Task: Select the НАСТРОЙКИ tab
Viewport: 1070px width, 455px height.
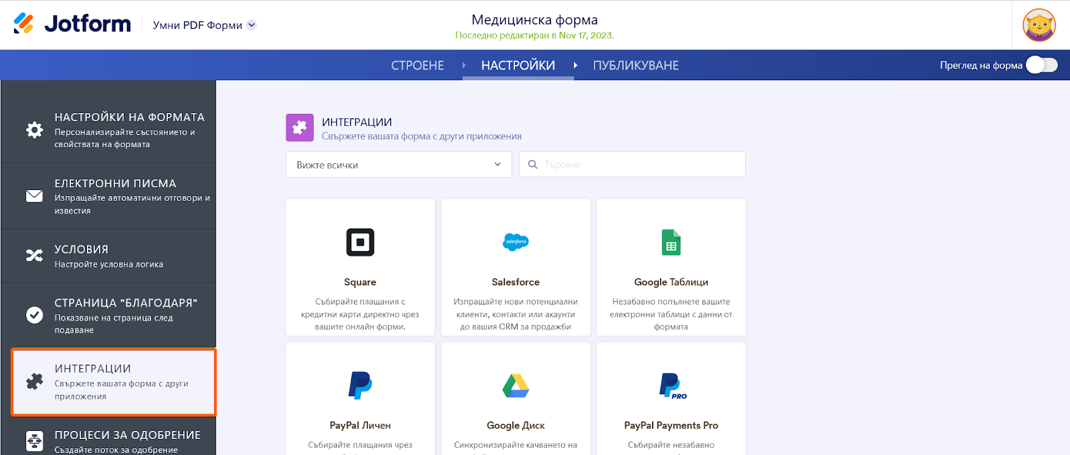Action: tap(518, 65)
